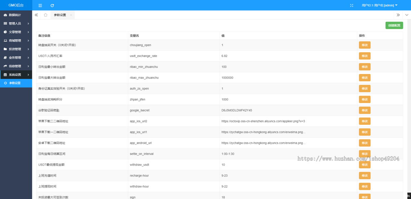Select the value 6.82 cell
411x199 pixels.
click(x=288, y=56)
